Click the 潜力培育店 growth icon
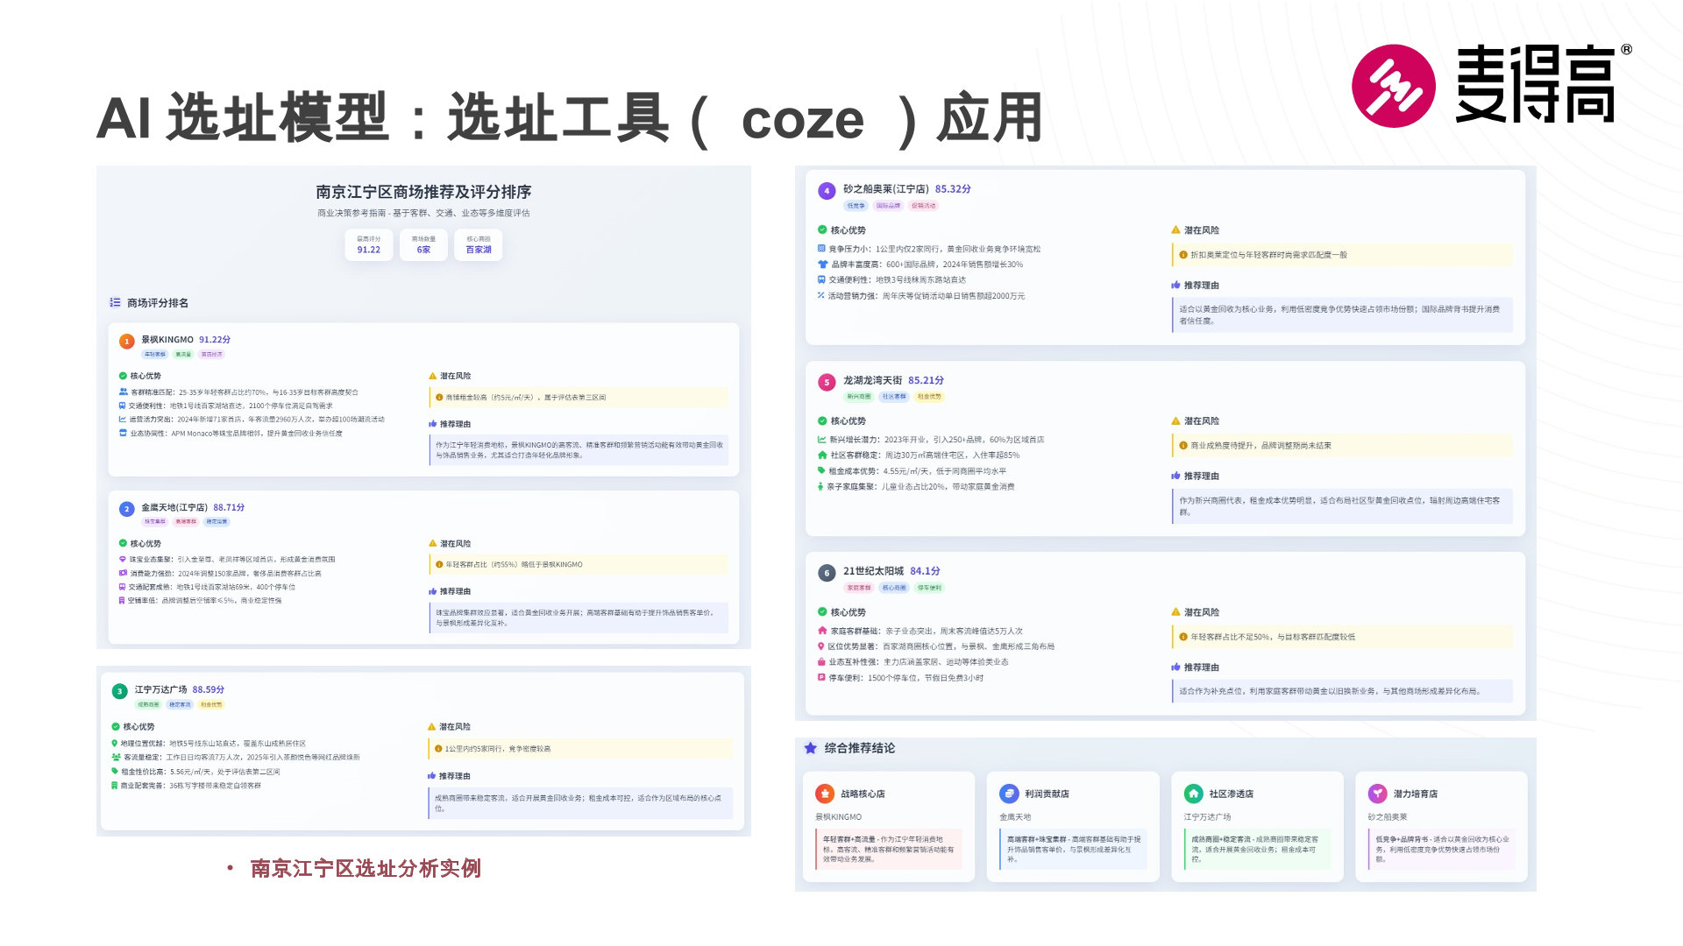Viewport: 1683px width, 946px height. [1377, 794]
